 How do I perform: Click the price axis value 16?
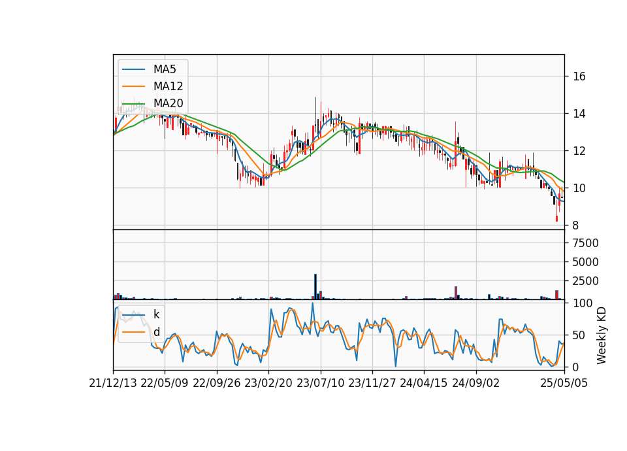(x=579, y=76)
